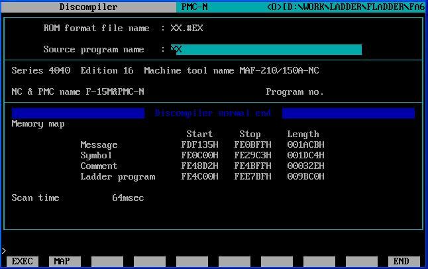
Task: Click the Series 4040 text
Action: [41, 71]
